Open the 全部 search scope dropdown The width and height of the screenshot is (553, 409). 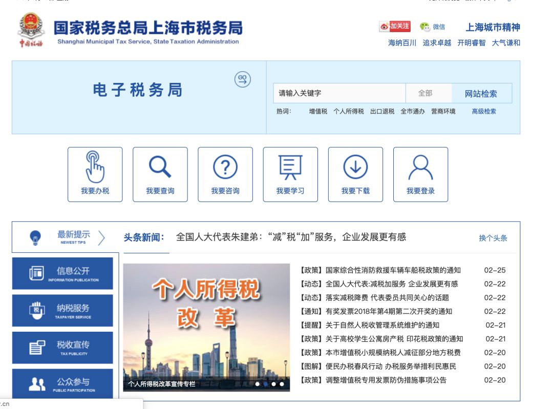[428, 93]
